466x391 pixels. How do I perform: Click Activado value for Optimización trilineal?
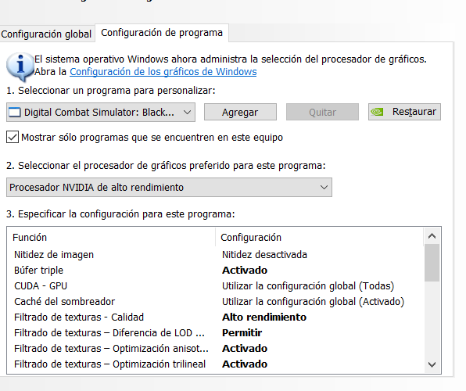pos(245,364)
